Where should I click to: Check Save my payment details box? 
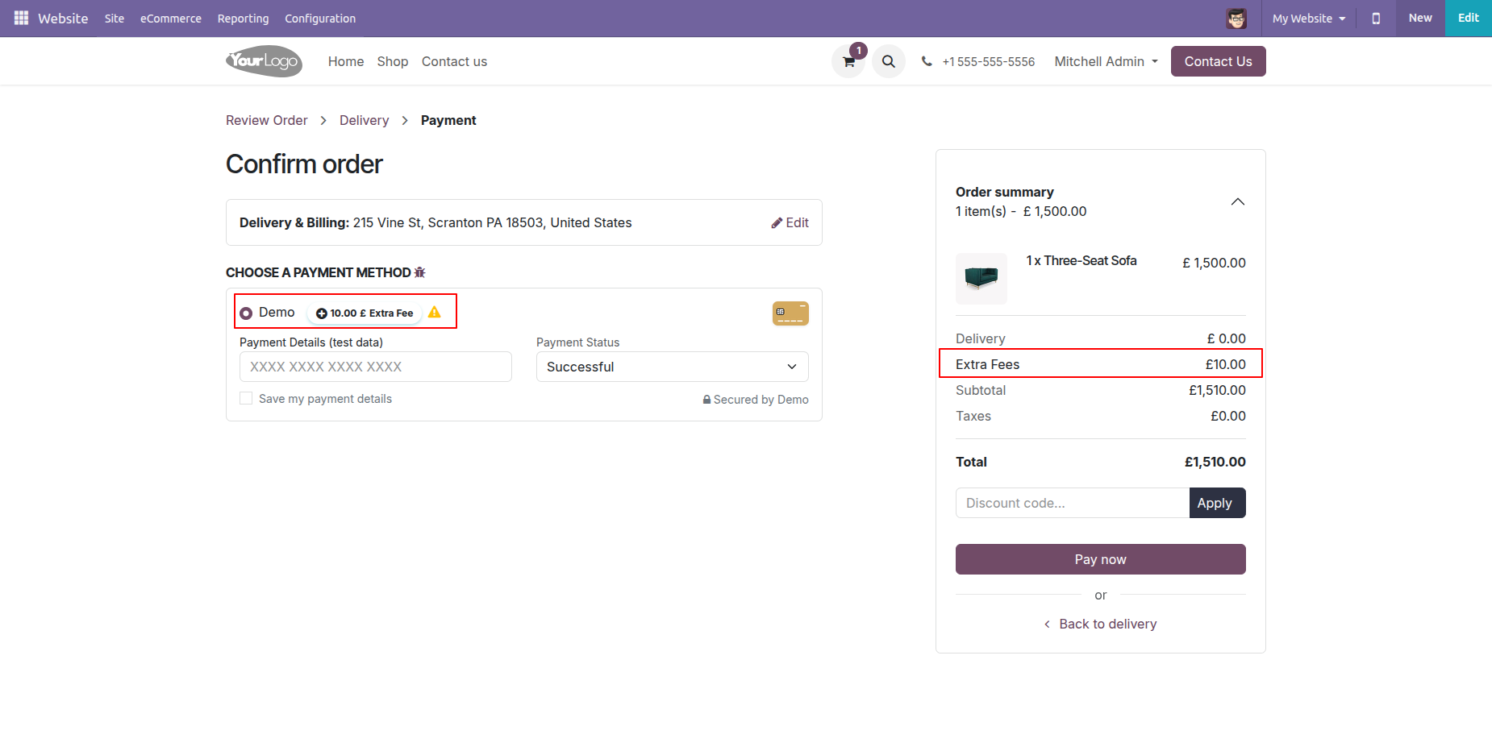tap(246, 398)
